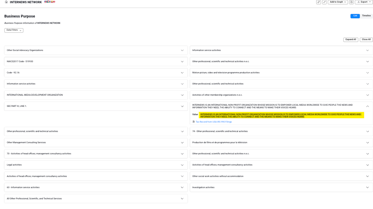Click the country flags next to the entity name
373x209 pixels.
pyautogui.click(x=50, y=2)
